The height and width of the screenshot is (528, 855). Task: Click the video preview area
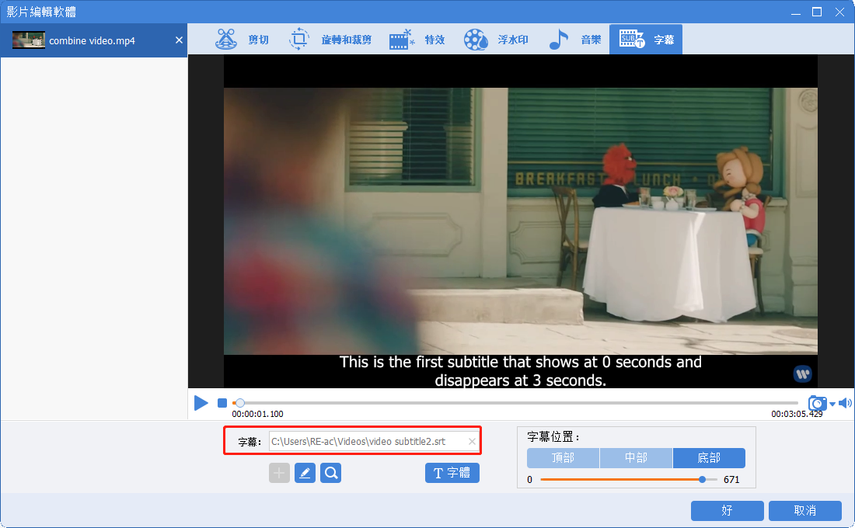coord(521,221)
